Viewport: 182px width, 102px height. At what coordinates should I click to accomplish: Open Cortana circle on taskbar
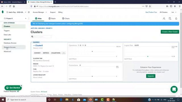[49, 99]
